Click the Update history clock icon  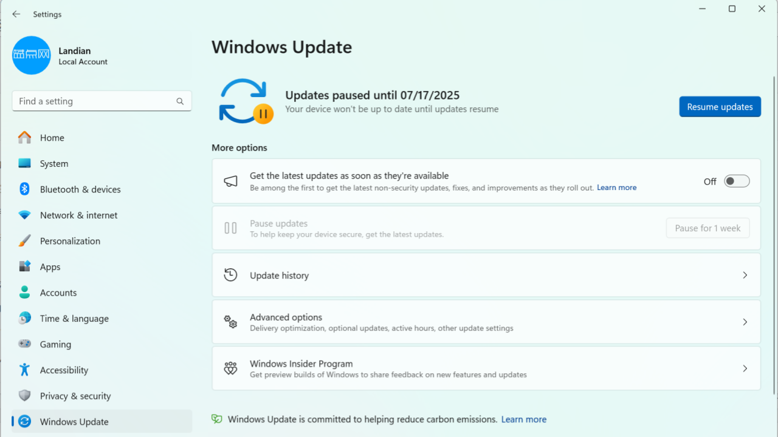(x=230, y=275)
